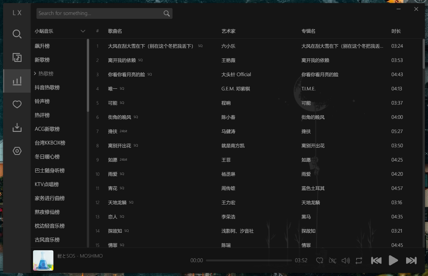Toggle desktop lyrics with the LRC icon

pos(333,260)
